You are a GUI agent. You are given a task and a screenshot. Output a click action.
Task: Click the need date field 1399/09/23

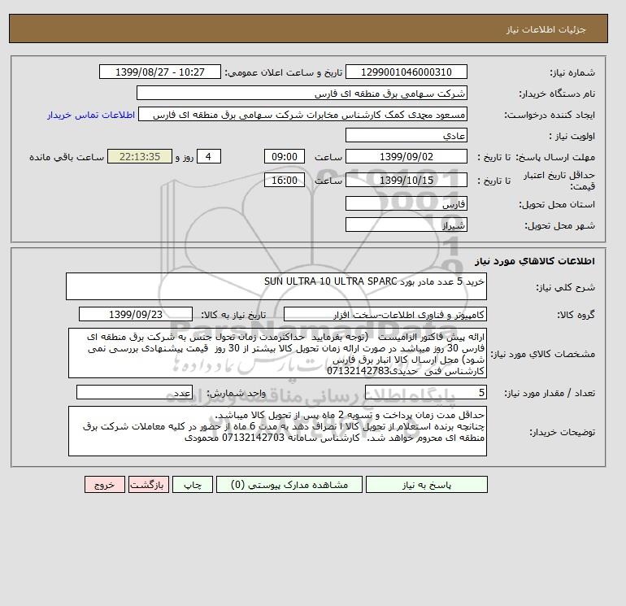coord(136,314)
